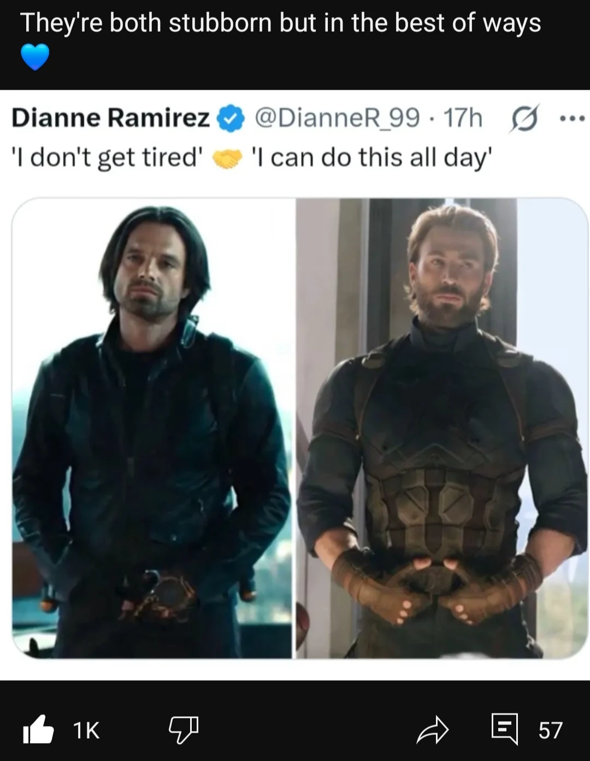Click the blank white strip beneath the photos

(x=295, y=669)
